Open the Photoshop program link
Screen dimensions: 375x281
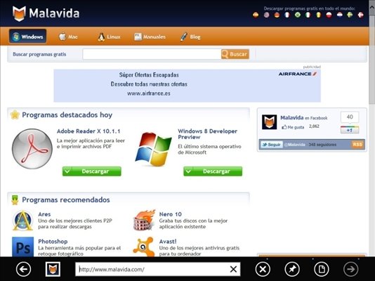point(53,242)
